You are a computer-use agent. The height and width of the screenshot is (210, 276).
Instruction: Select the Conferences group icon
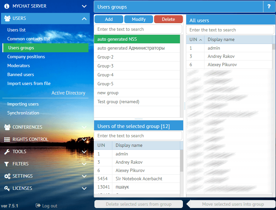(x=7, y=127)
